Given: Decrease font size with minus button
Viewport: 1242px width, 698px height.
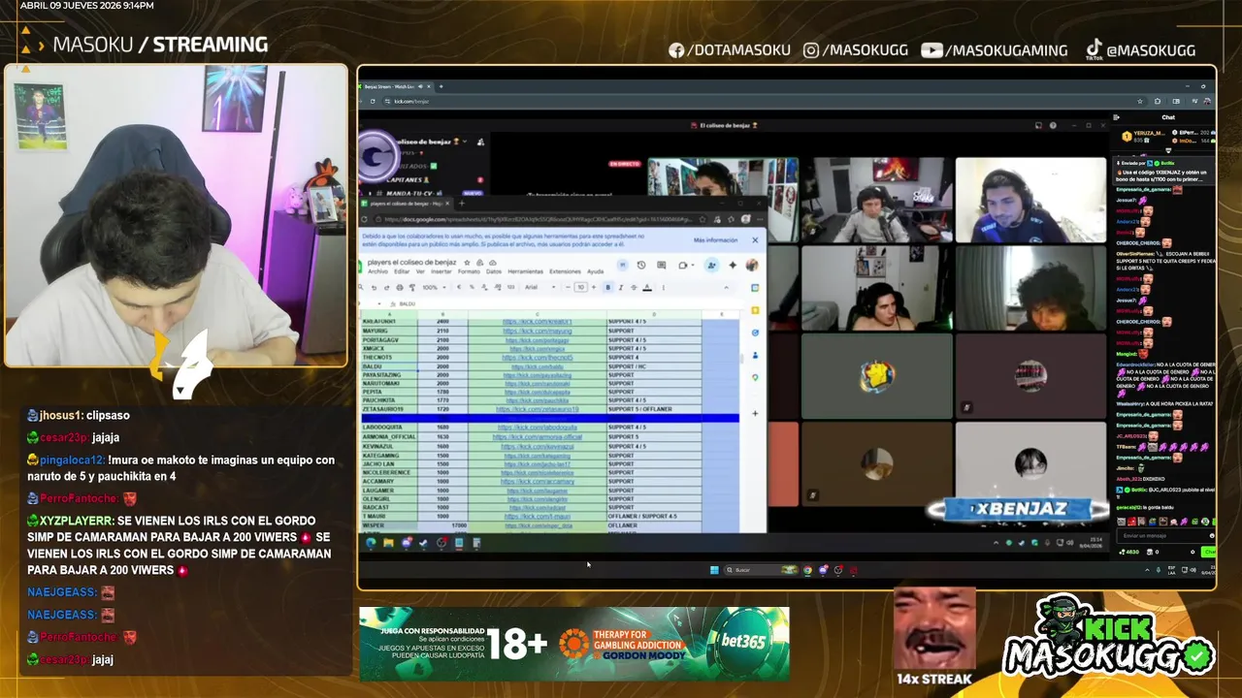Looking at the screenshot, I should pos(568,287).
